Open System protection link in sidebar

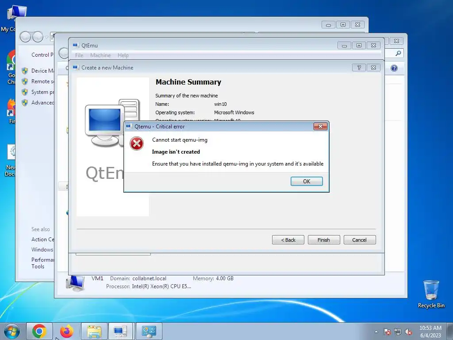tap(42, 92)
